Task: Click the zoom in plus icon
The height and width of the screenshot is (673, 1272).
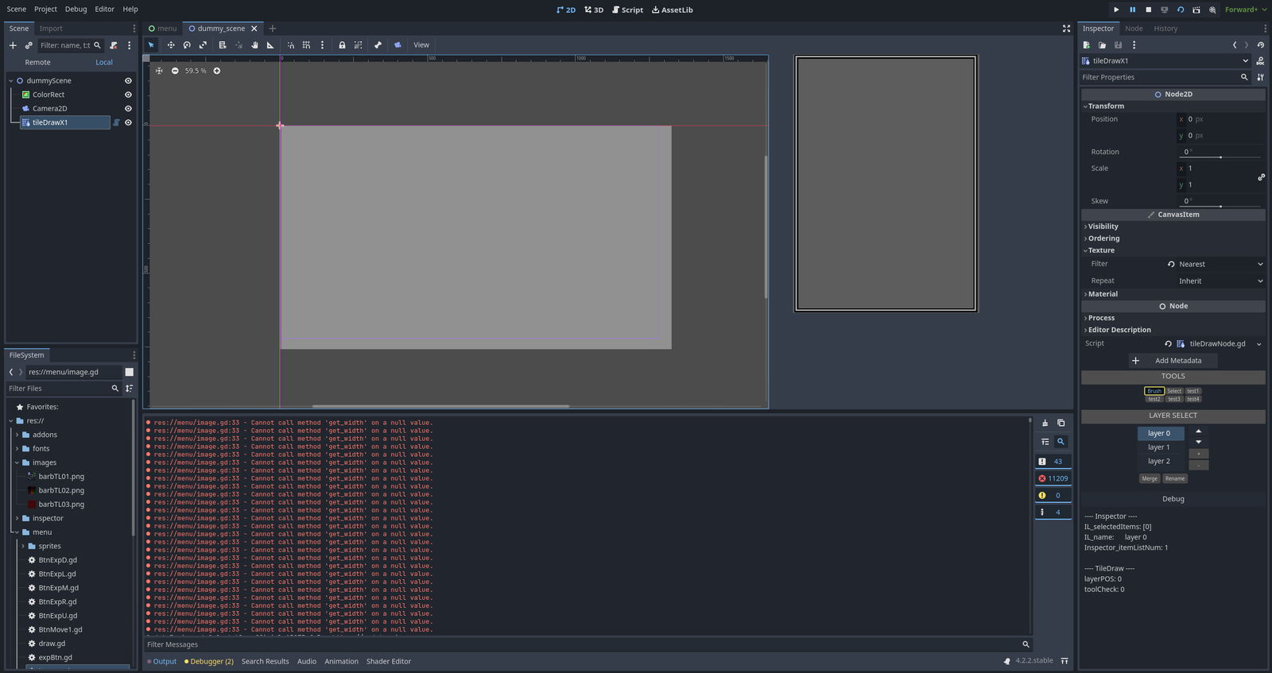Action: pyautogui.click(x=216, y=71)
